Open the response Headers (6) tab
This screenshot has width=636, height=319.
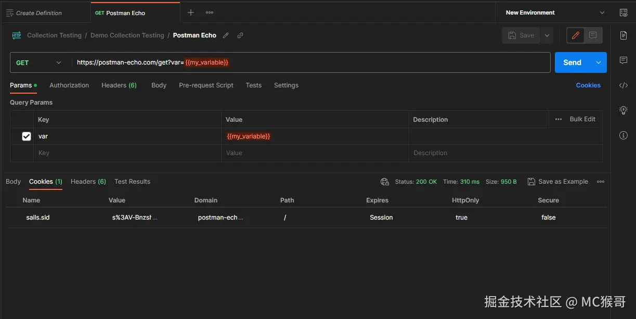coord(88,182)
